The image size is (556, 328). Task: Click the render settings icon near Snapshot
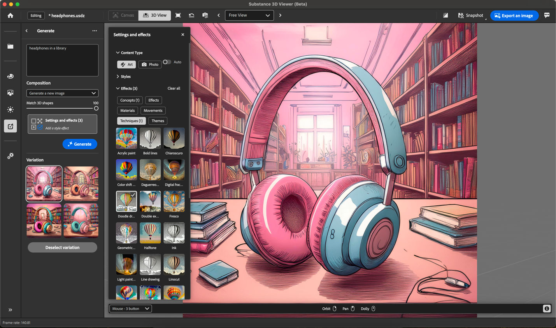(x=446, y=15)
